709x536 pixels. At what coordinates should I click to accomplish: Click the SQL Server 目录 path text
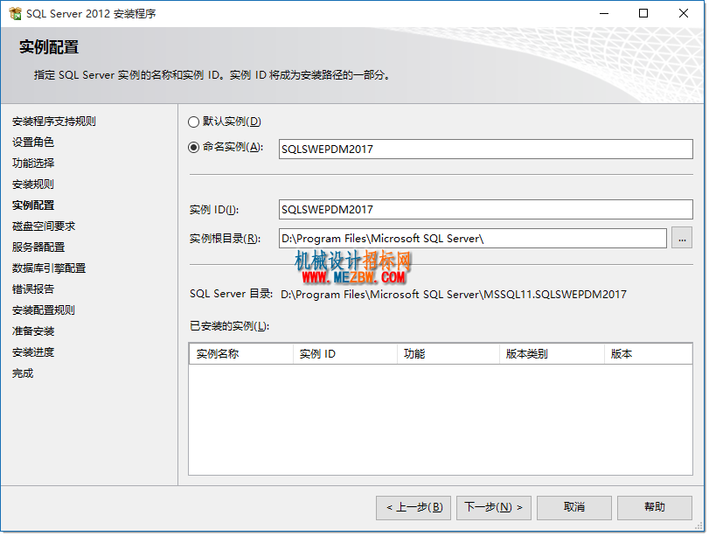point(454,295)
